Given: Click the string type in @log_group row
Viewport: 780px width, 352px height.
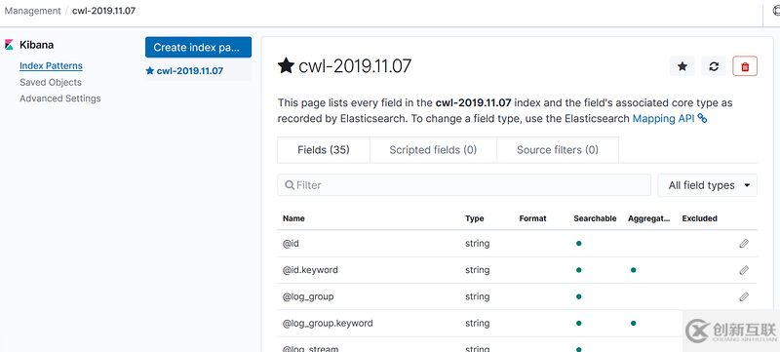Looking at the screenshot, I should pyautogui.click(x=477, y=296).
